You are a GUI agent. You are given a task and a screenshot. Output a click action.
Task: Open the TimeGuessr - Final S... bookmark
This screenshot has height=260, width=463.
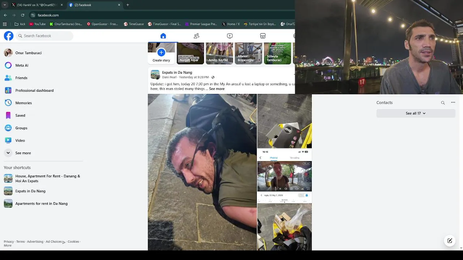[164, 24]
